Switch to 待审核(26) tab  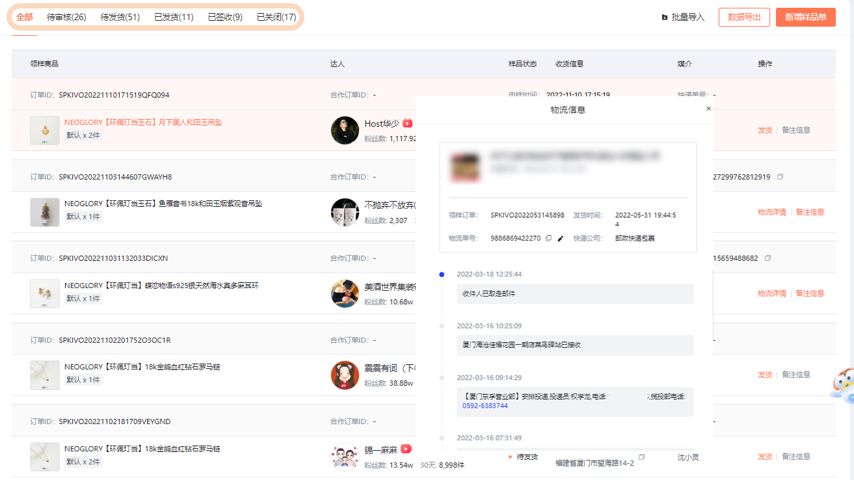[x=66, y=18]
